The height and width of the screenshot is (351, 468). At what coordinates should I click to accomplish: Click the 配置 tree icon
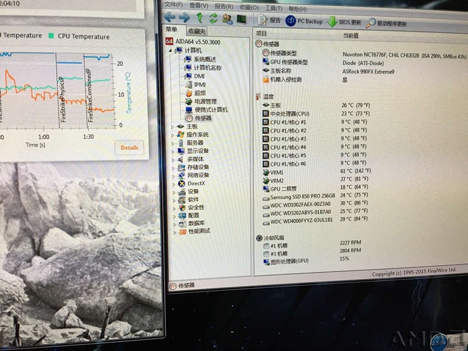pos(183,216)
